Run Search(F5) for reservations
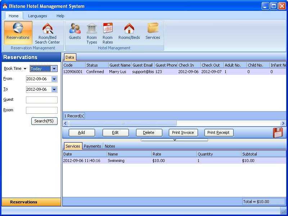 pyautogui.click(x=44, y=121)
